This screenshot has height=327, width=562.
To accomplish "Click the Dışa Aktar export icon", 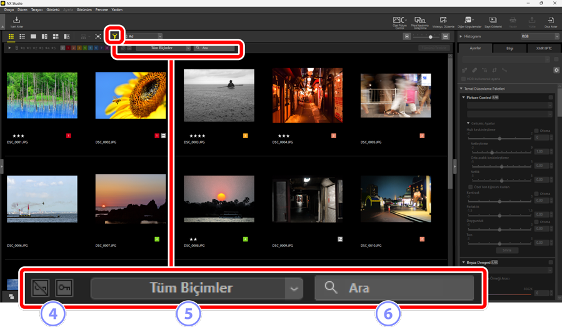I will [x=551, y=22].
